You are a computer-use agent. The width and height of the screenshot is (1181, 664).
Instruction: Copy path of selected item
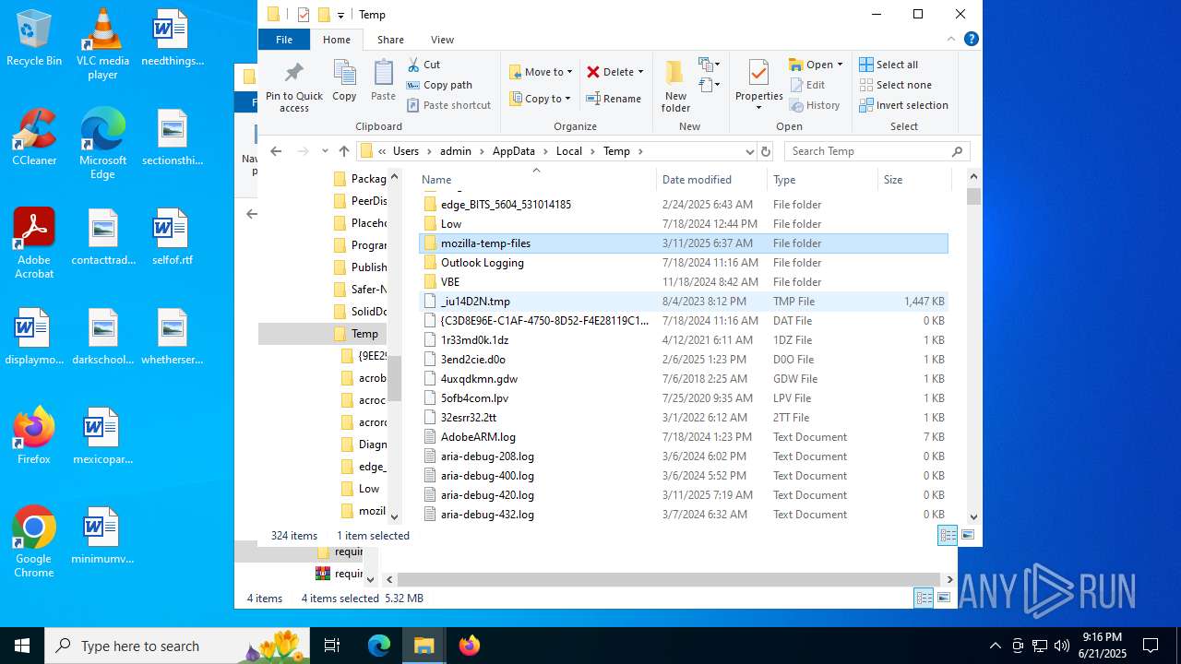click(x=439, y=85)
